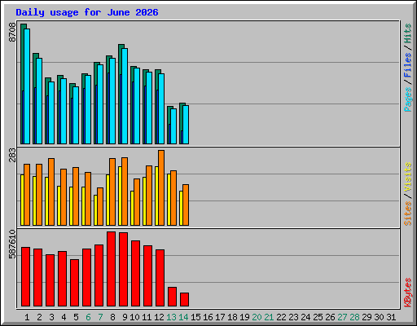Click day 1 on the x-axis
The height and width of the screenshot is (326, 417).
click(27, 317)
